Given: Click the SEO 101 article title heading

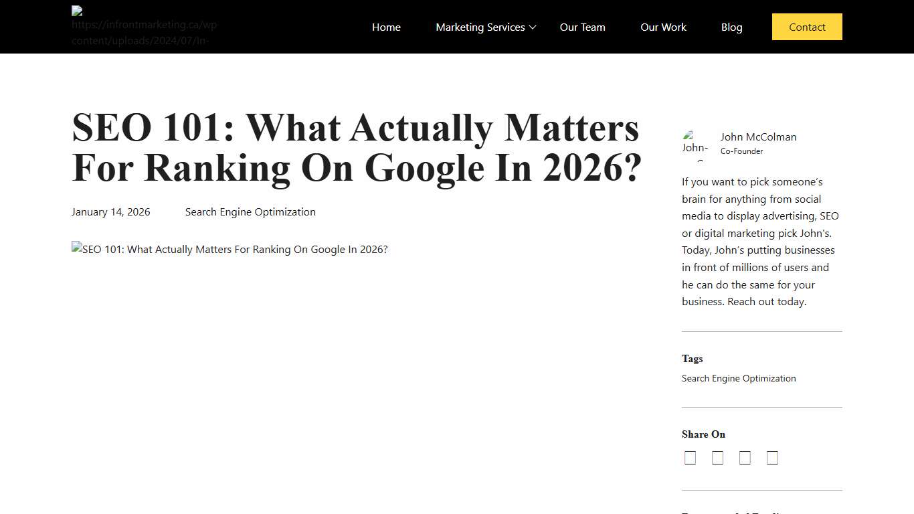Looking at the screenshot, I should pos(356,147).
